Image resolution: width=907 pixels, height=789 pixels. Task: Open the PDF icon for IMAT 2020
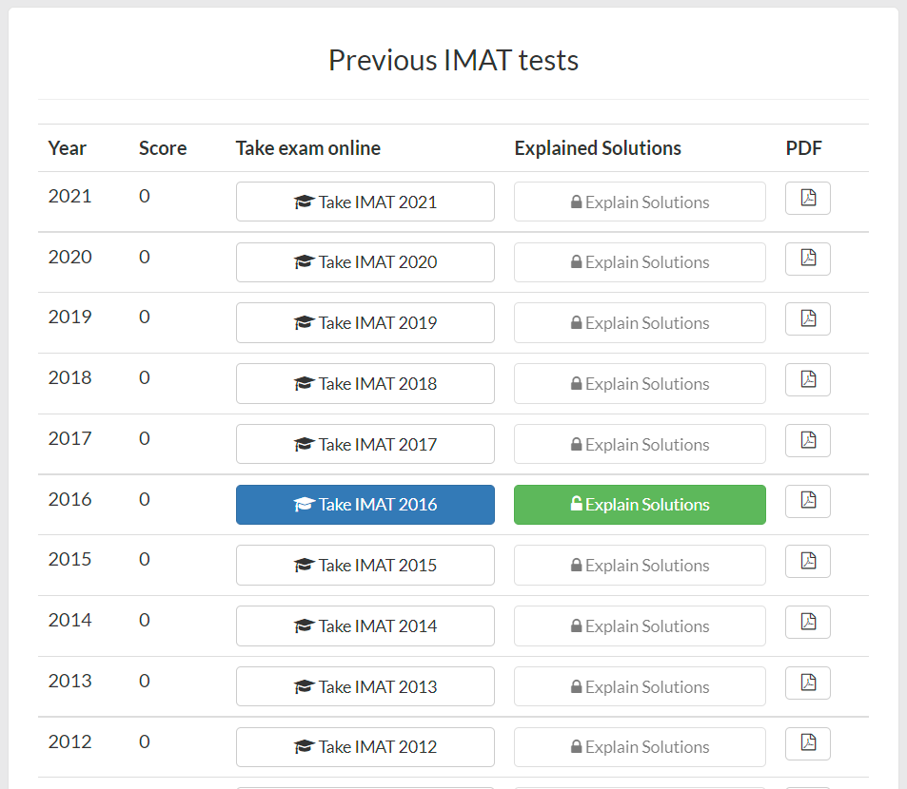coord(807,259)
